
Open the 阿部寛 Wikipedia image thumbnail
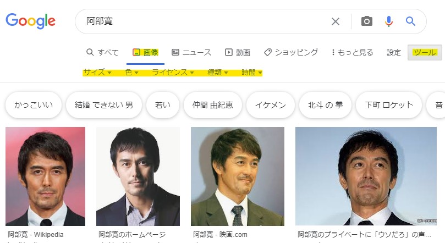click(45, 176)
